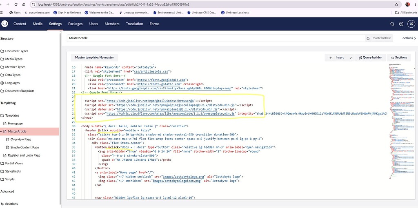
Task: Open the Register and Login Page template
Action: pos(24,155)
